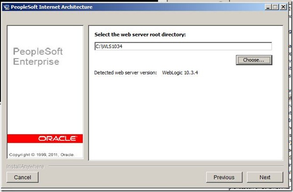
Task: Click the PeopleSoft title bar icon
Action: (6, 7)
